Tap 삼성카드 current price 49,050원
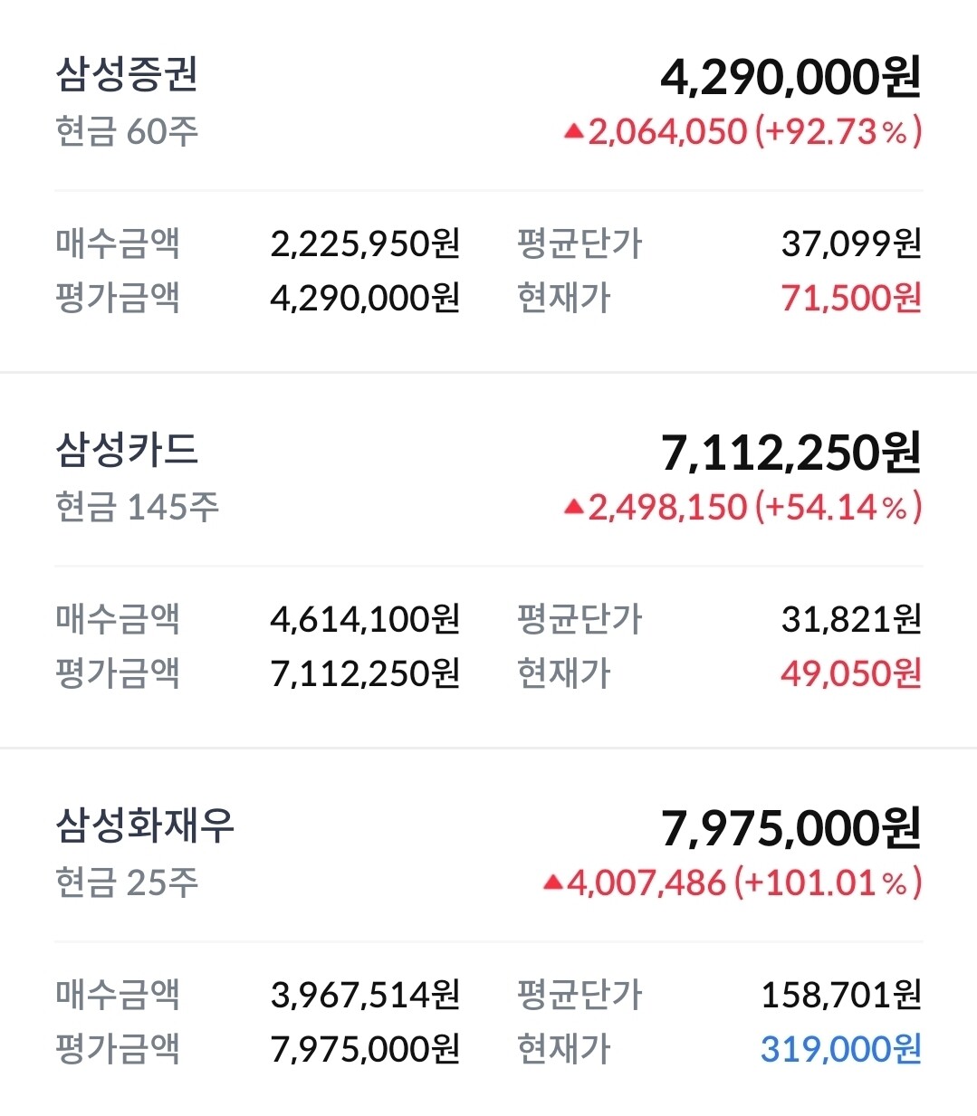977x1116 pixels. [x=850, y=673]
